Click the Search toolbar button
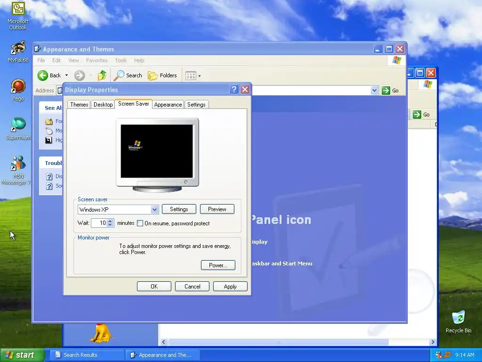Image resolution: width=482 pixels, height=362 pixels. point(128,75)
